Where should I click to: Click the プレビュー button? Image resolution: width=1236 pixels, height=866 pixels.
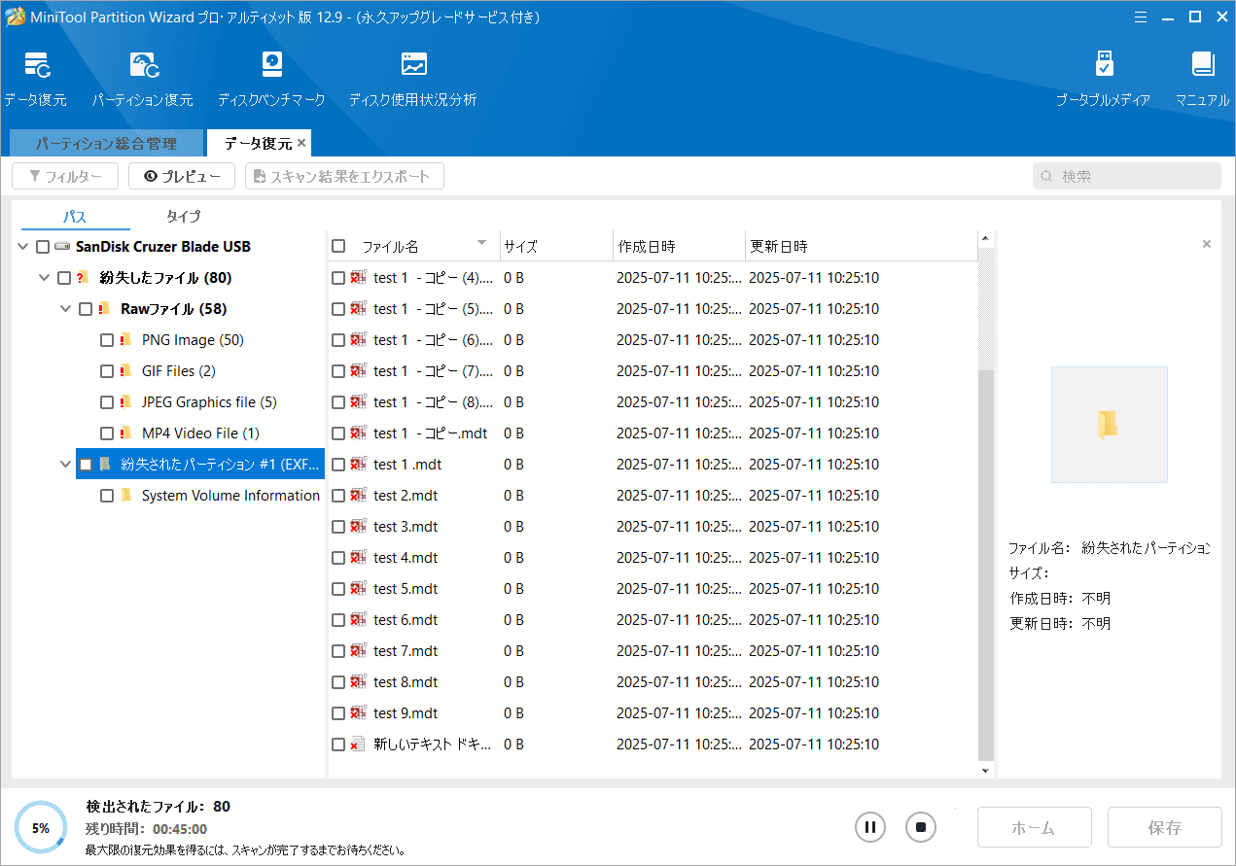tap(182, 176)
